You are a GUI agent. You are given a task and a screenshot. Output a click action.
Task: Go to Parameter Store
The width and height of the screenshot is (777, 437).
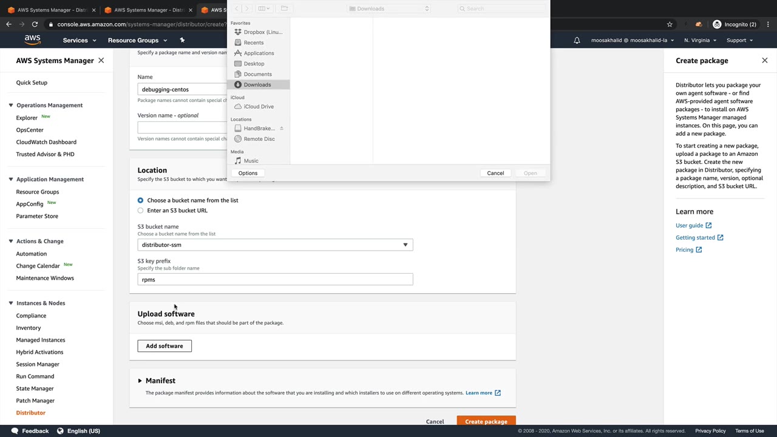[x=37, y=216]
